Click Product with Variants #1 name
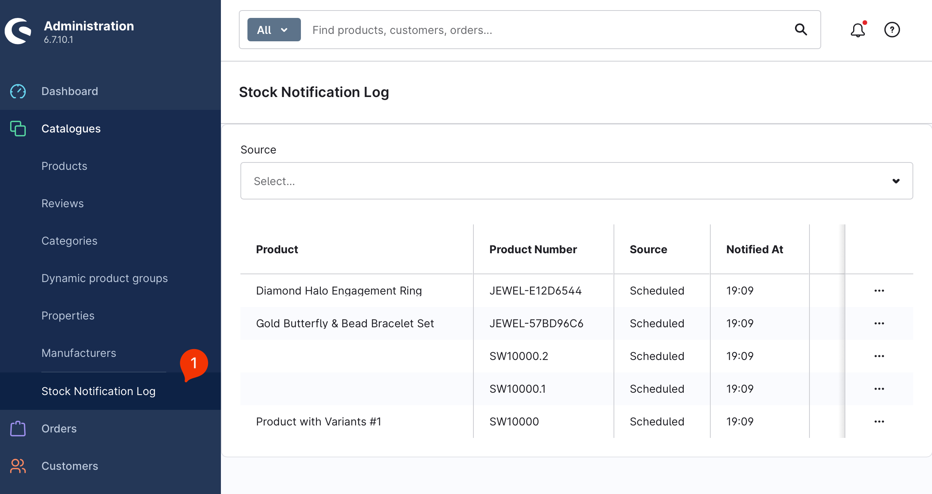This screenshot has width=932, height=494. point(318,422)
